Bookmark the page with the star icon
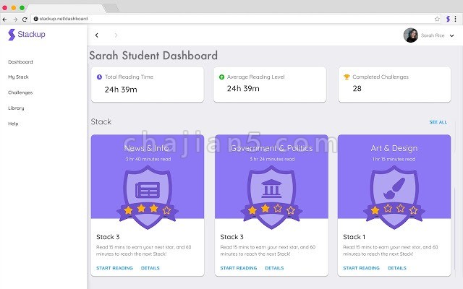This screenshot has height=289, width=463. pyautogui.click(x=437, y=19)
